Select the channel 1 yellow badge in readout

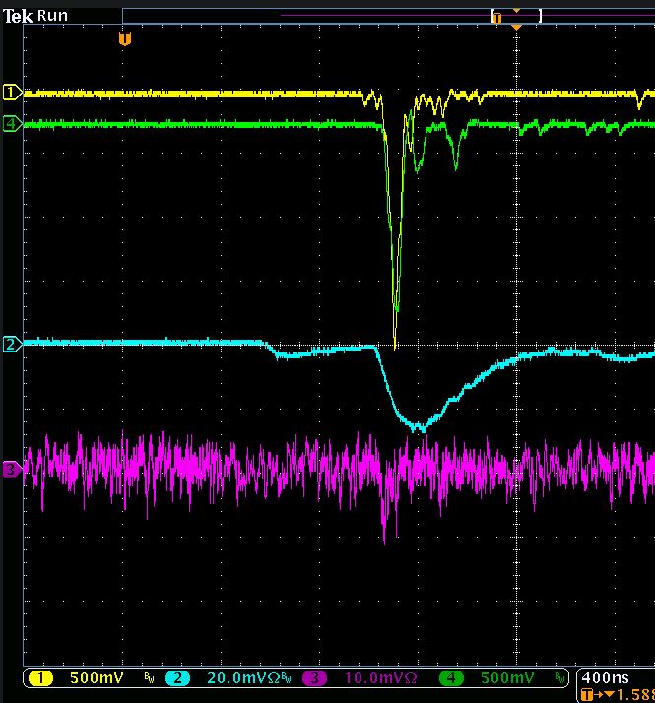(44, 678)
